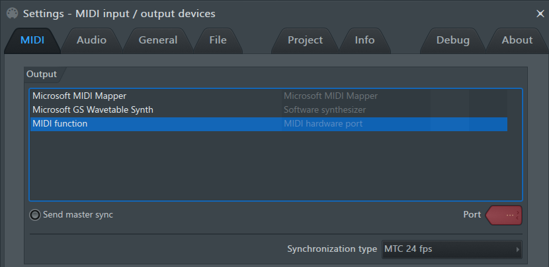Open the Info tab
This screenshot has width=549, height=267.
[364, 40]
